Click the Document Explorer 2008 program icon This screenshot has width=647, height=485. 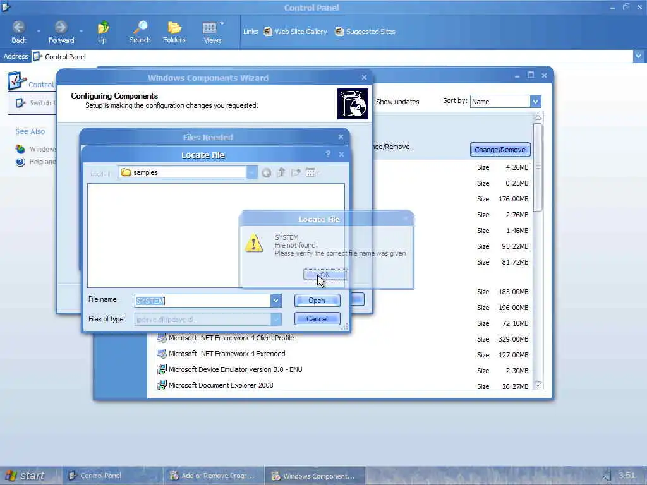pyautogui.click(x=161, y=385)
